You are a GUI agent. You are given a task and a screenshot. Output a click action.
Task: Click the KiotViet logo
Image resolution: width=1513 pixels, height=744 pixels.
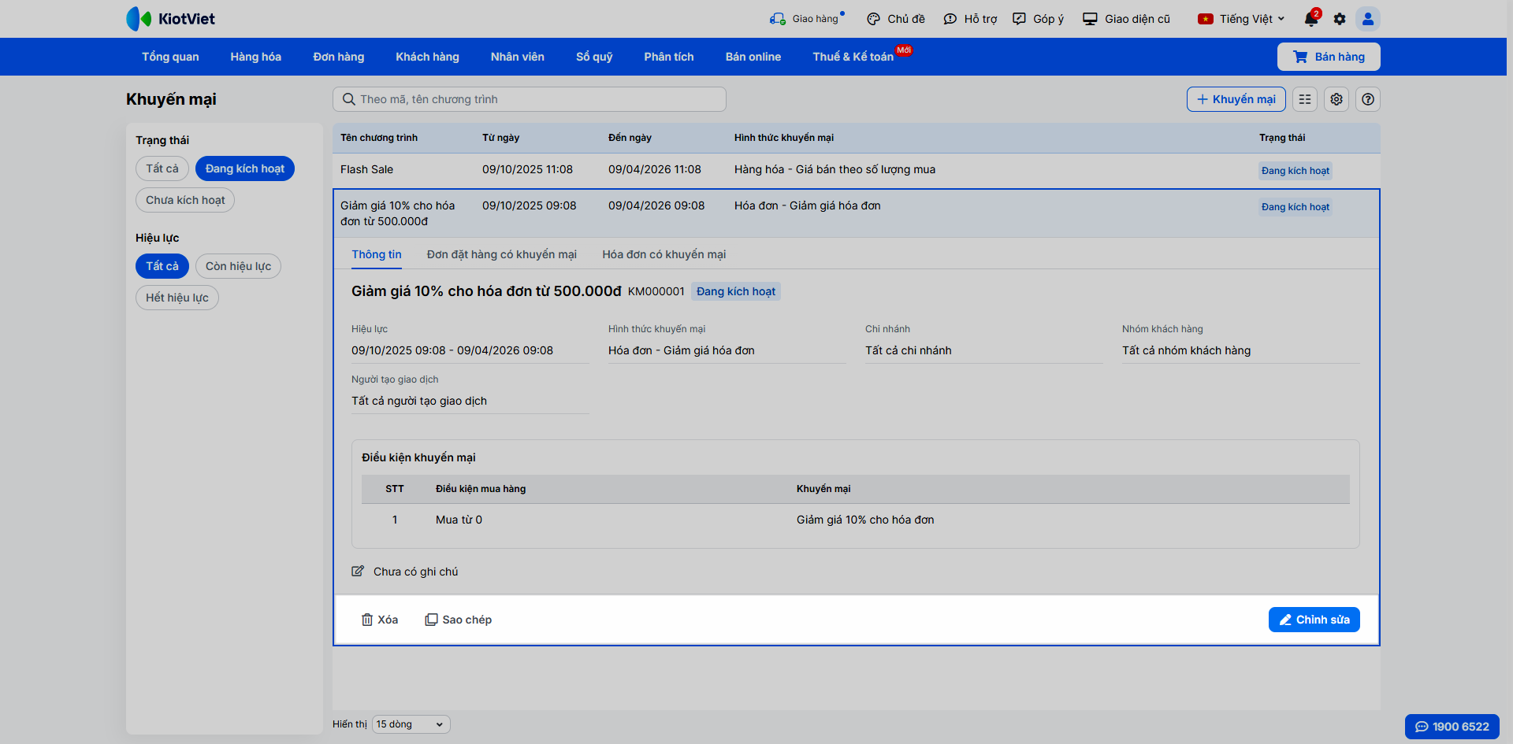[170, 19]
